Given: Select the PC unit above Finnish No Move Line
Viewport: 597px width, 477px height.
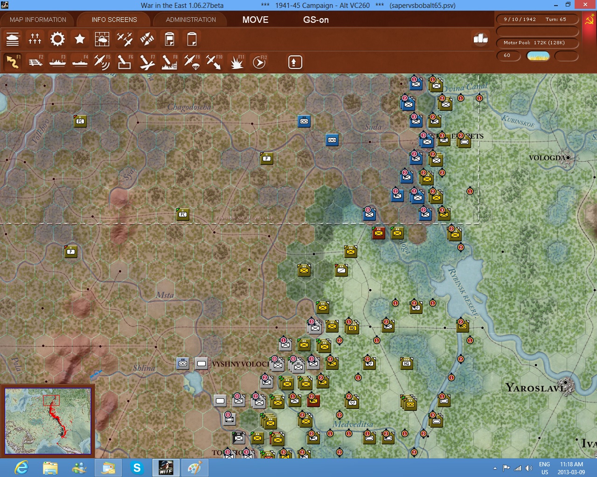Looking at the screenshot, I should [x=183, y=214].
